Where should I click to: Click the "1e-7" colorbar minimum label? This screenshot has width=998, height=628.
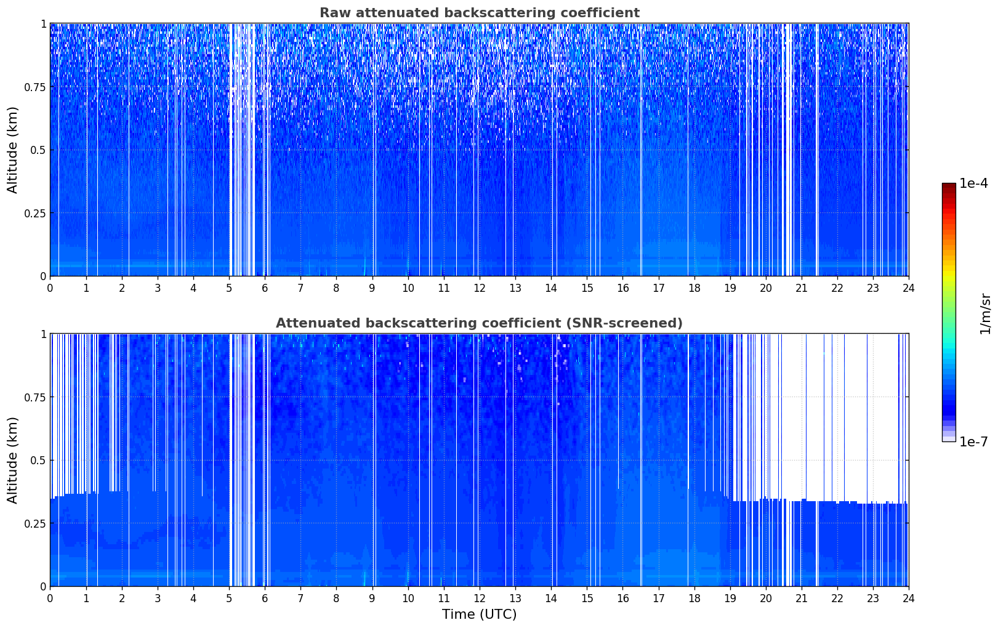click(973, 442)
